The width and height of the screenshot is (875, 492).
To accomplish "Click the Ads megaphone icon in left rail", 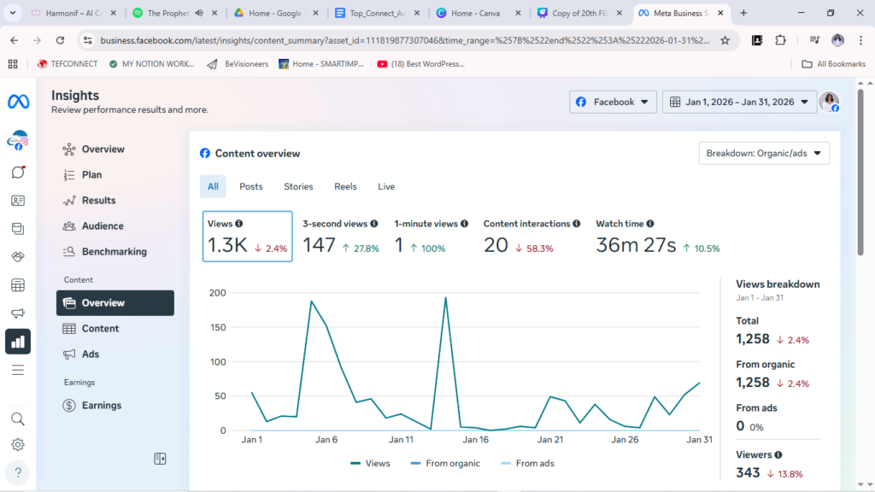I will pos(18,313).
